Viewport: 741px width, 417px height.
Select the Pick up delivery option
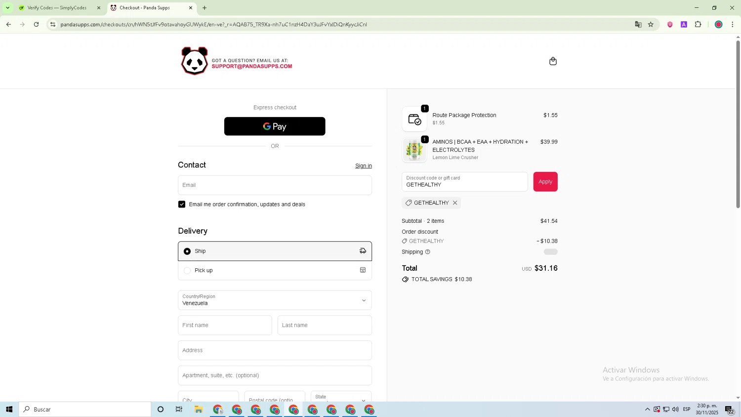pos(275,270)
